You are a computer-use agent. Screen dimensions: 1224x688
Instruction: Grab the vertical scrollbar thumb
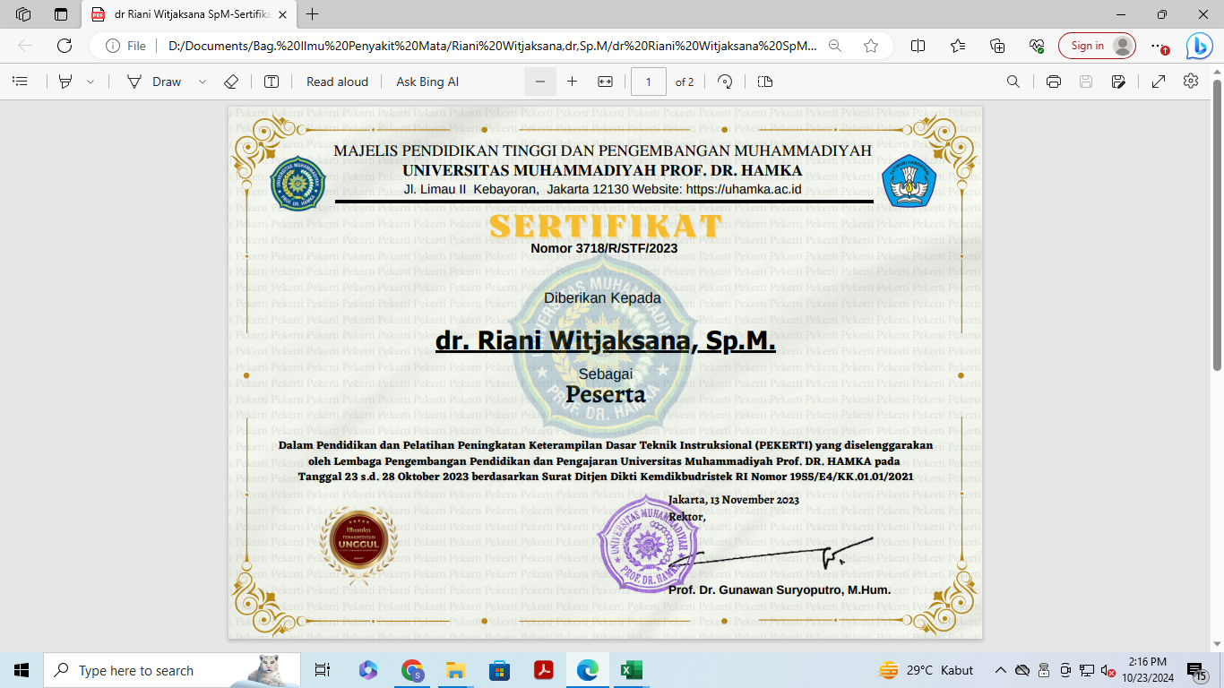(x=1217, y=225)
